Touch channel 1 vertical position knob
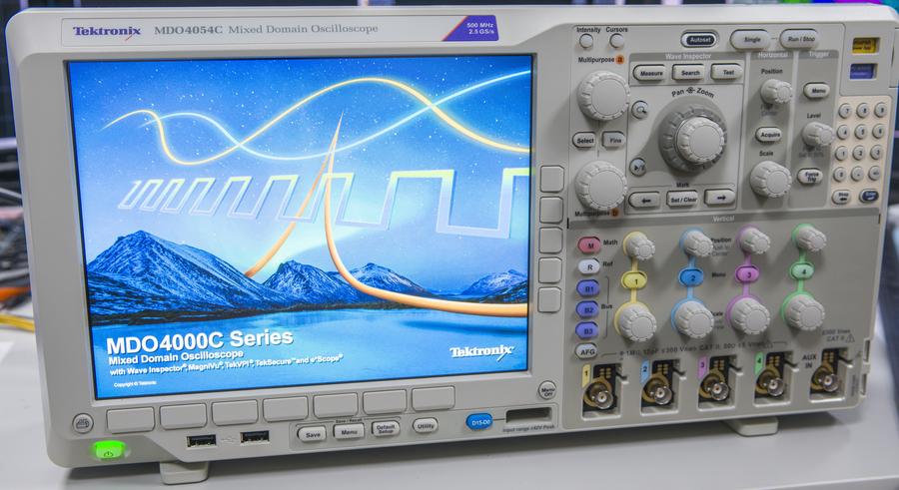 (638, 246)
